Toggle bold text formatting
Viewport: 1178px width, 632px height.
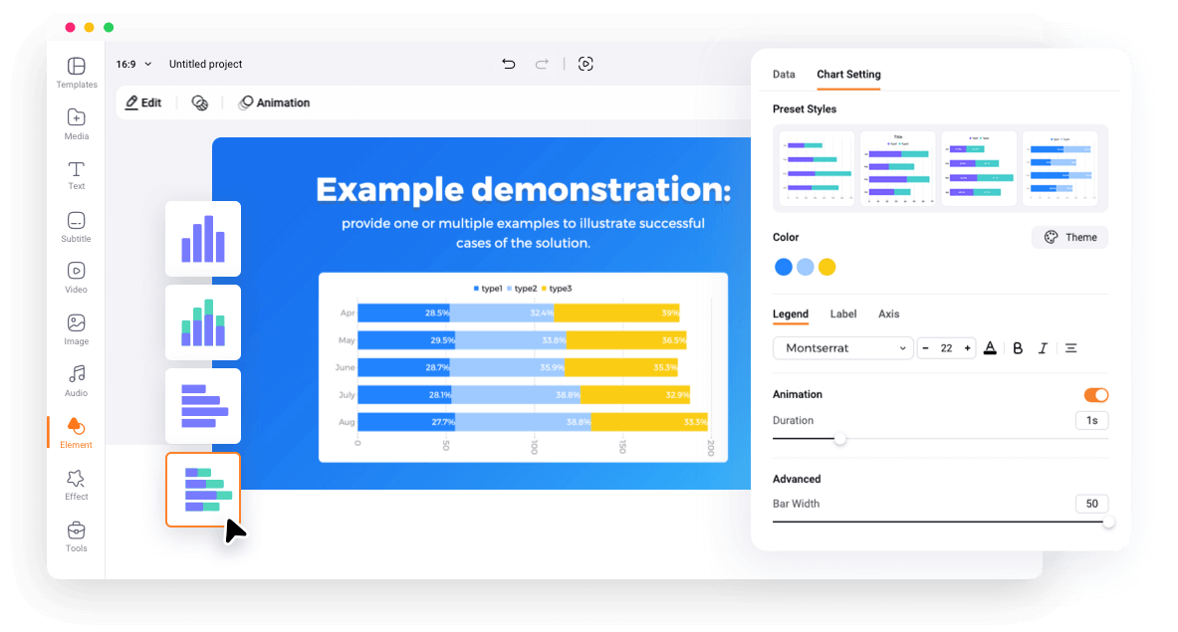(1018, 348)
